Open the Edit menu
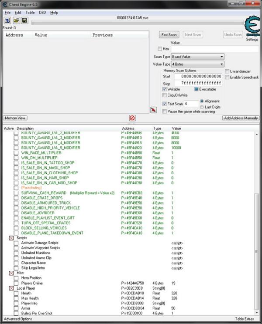 (x=18, y=12)
